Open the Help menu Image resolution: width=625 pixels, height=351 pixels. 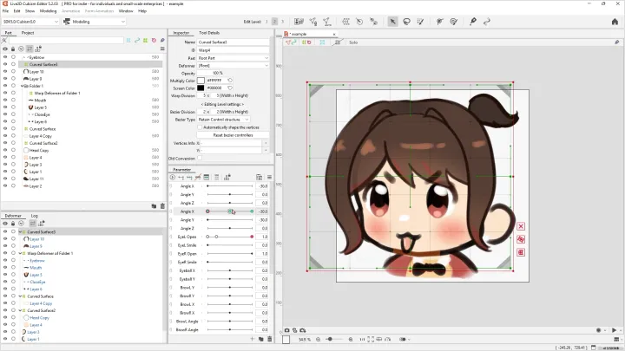click(142, 11)
